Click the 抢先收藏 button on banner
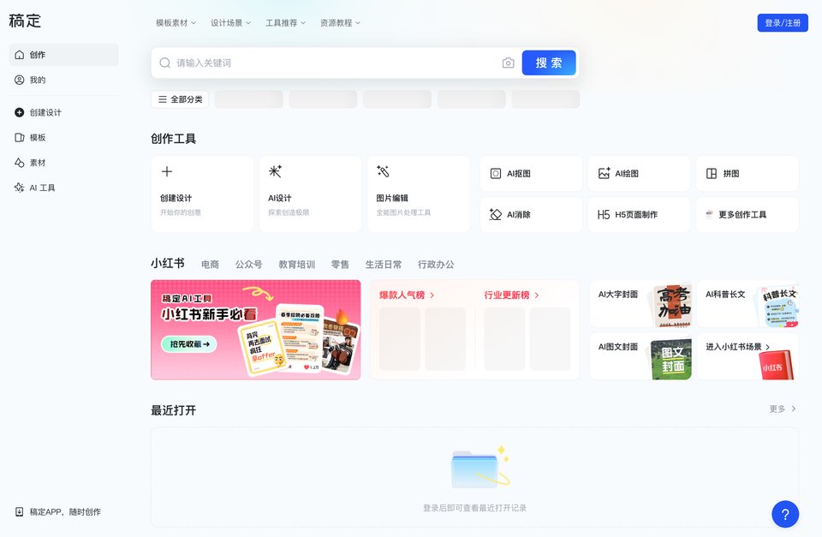822x537 pixels. [x=189, y=344]
